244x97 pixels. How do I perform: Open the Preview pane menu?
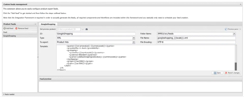pyautogui.click(x=233, y=29)
